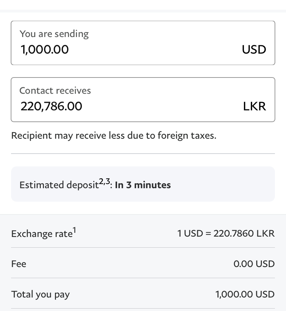
Task: Click the gray Estimated deposit banner background
Action: tap(222, 184)
